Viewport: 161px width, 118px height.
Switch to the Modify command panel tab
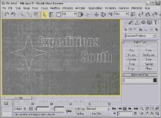tap(131, 22)
